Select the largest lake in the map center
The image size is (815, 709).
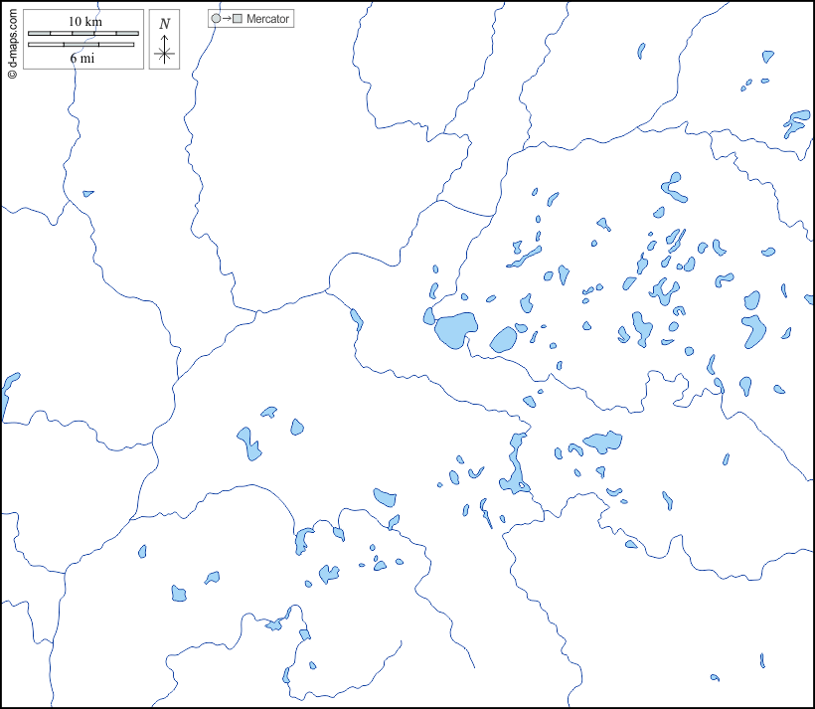[x=455, y=328]
